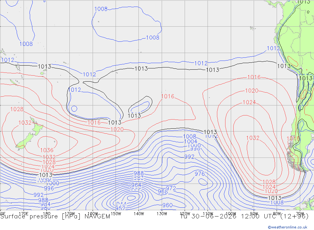Click the small closed circle contour below 1012
Screen dimensions: 314x230
click(x=74, y=109)
